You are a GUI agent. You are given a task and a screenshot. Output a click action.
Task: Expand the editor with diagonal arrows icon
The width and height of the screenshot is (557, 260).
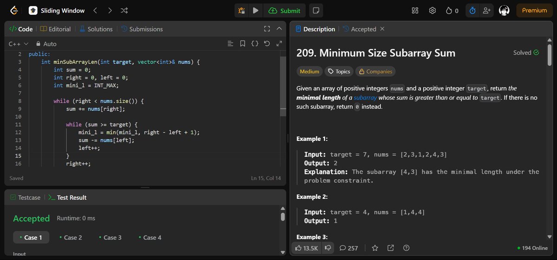(x=279, y=44)
